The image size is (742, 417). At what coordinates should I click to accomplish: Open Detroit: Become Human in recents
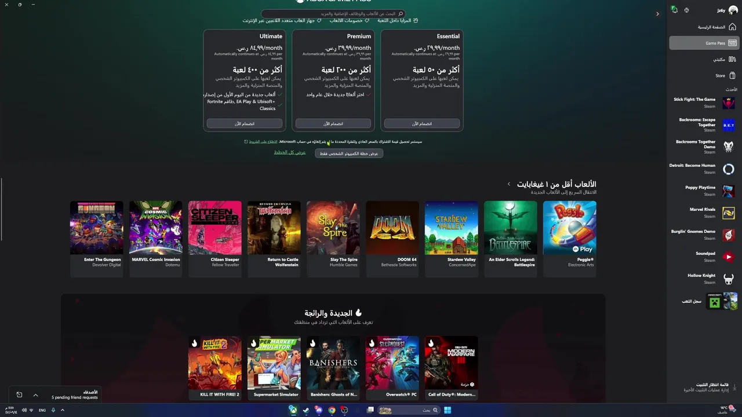point(703,169)
